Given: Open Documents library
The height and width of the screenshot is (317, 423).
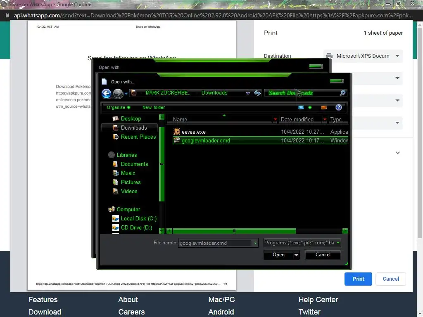Looking at the screenshot, I should click(134, 164).
